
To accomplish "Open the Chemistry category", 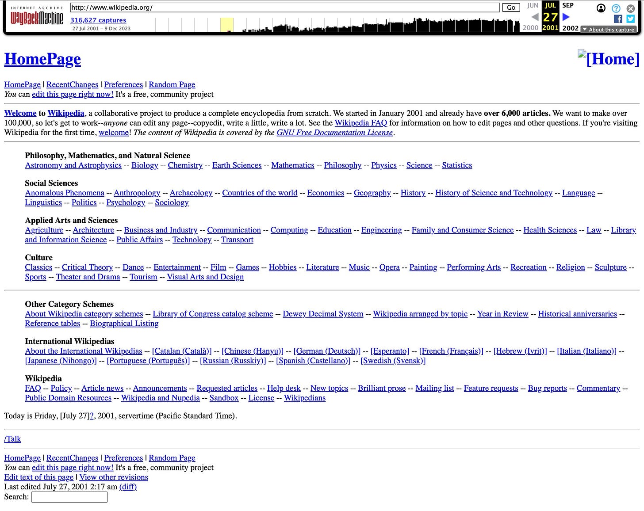I will point(185,165).
